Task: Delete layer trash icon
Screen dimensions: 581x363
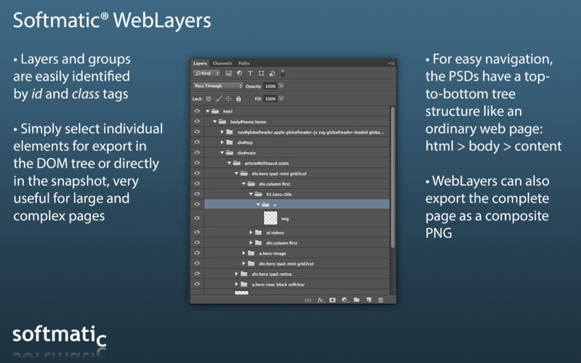Action: point(381,300)
